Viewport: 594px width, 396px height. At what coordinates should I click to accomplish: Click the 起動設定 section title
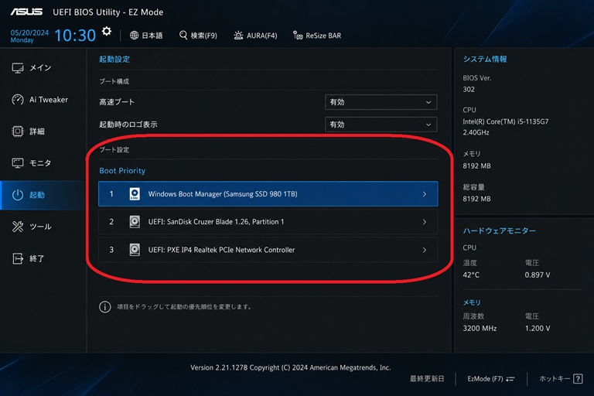pyautogui.click(x=114, y=59)
